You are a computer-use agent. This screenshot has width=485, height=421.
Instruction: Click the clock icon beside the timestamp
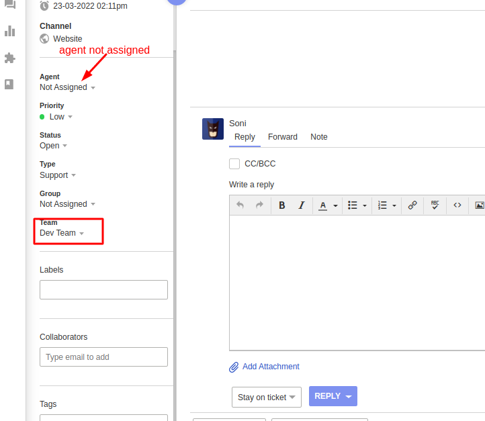tap(44, 5)
